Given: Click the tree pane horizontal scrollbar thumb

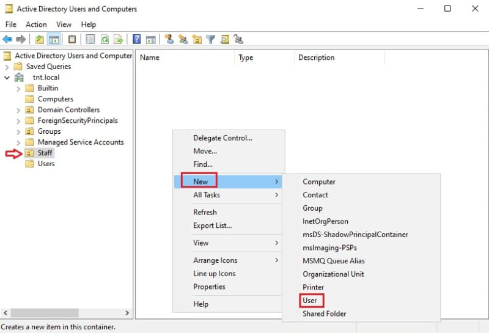Looking at the screenshot, I should 45,312.
